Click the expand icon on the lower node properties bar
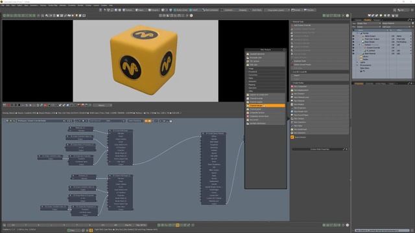Viewport: 415px width, 233px height. (344, 150)
